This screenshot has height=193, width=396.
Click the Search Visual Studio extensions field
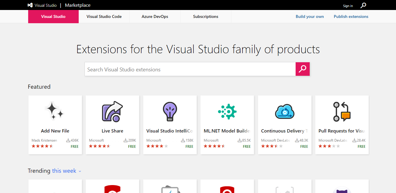point(190,70)
